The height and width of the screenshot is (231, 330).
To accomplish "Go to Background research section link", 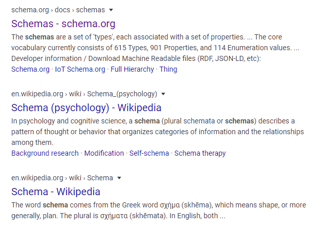I will tap(45, 153).
